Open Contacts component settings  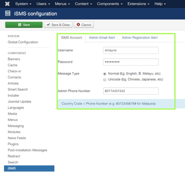pos(14,77)
